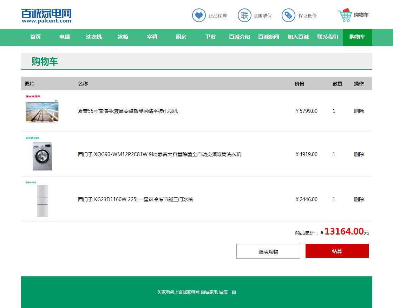Image resolution: width=393 pixels, height=308 pixels.
Task: Click the price tag icon for 保证低价
Action: click(288, 15)
